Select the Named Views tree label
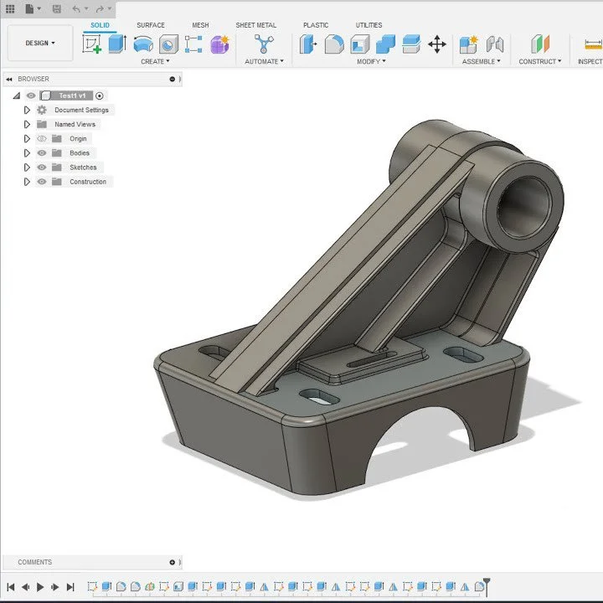 click(75, 124)
